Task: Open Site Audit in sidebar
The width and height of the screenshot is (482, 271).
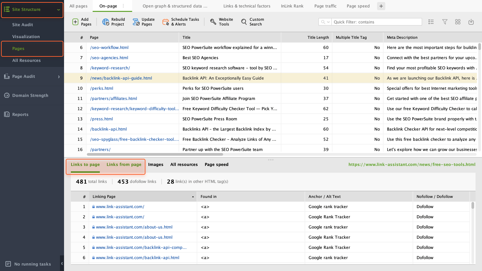Action: click(x=22, y=24)
